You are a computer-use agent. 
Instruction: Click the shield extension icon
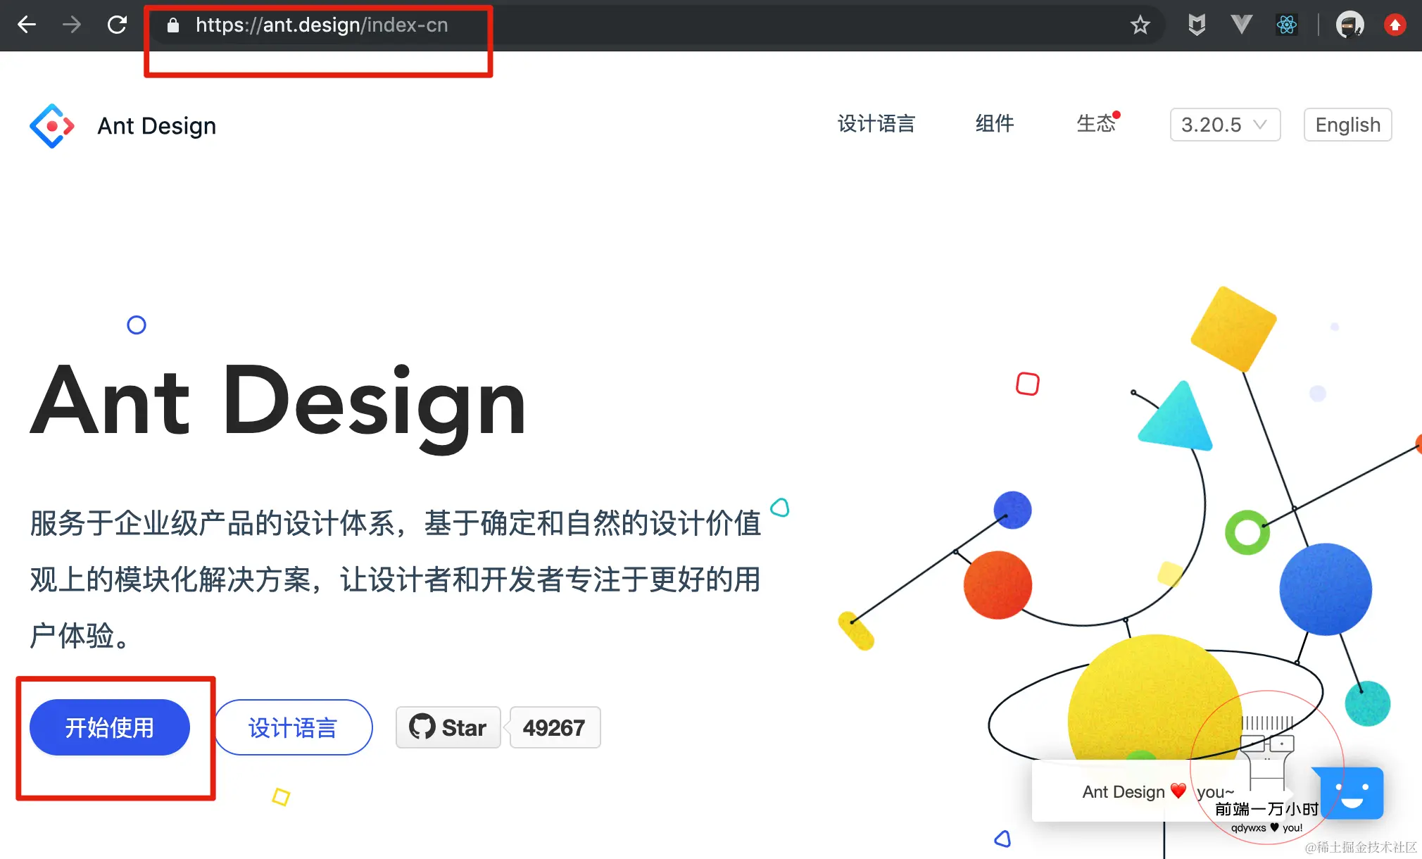[x=1196, y=25]
